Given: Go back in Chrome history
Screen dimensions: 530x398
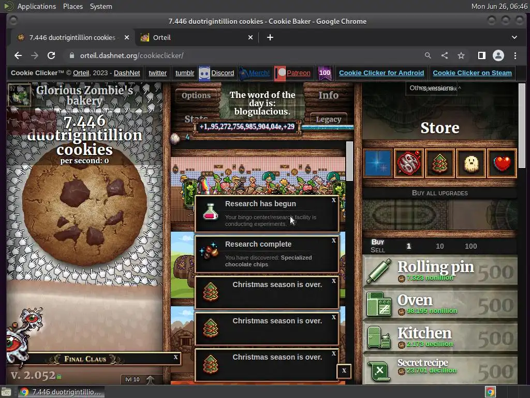Looking at the screenshot, I should pyautogui.click(x=18, y=55).
